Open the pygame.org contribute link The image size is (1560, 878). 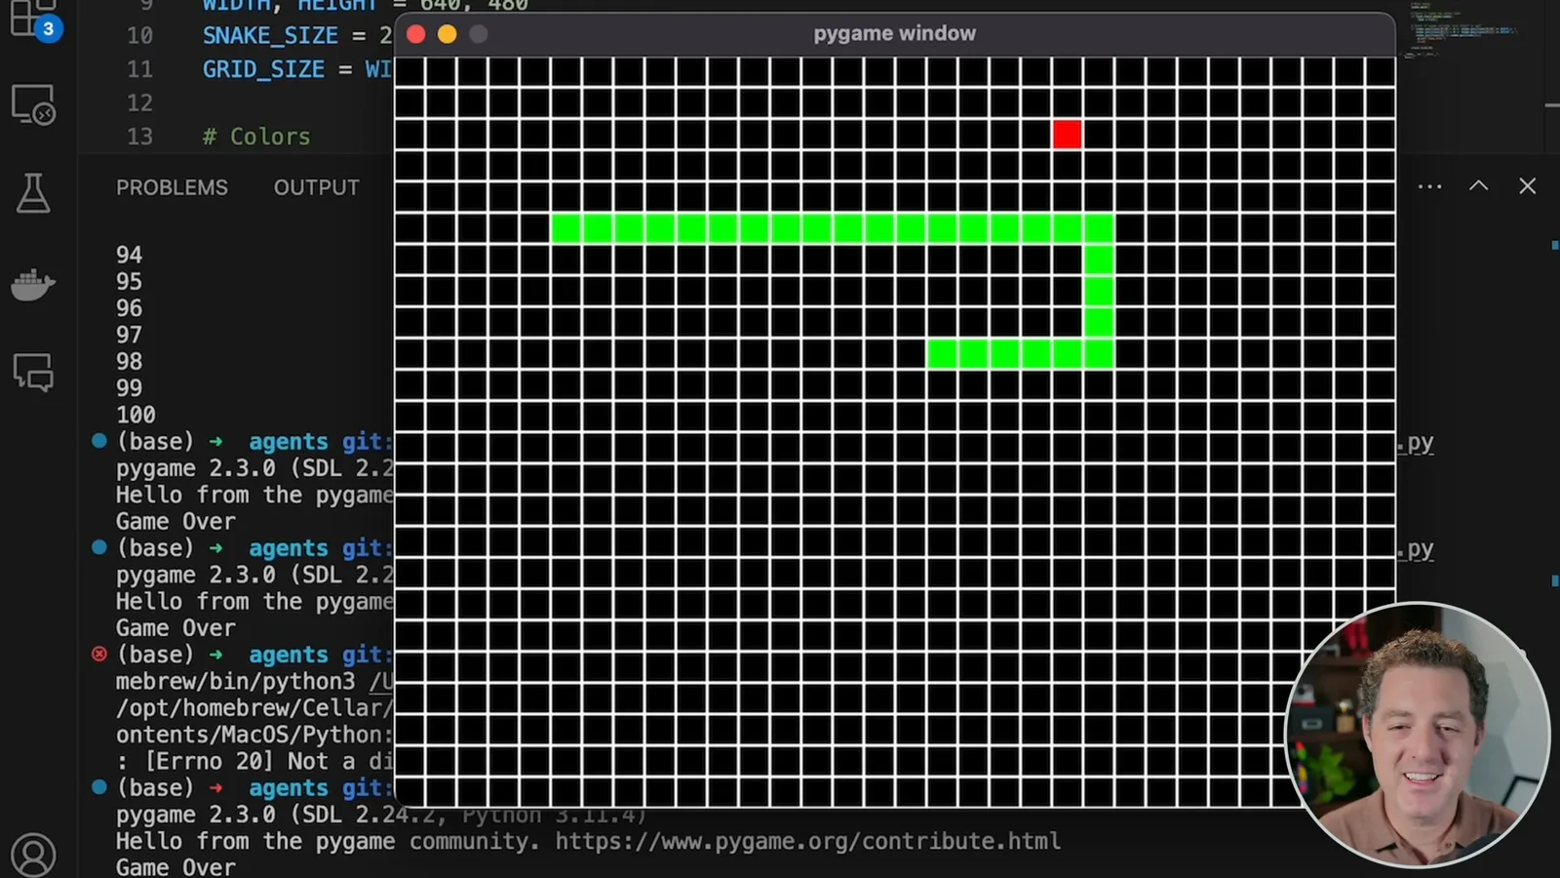pyautogui.click(x=807, y=841)
